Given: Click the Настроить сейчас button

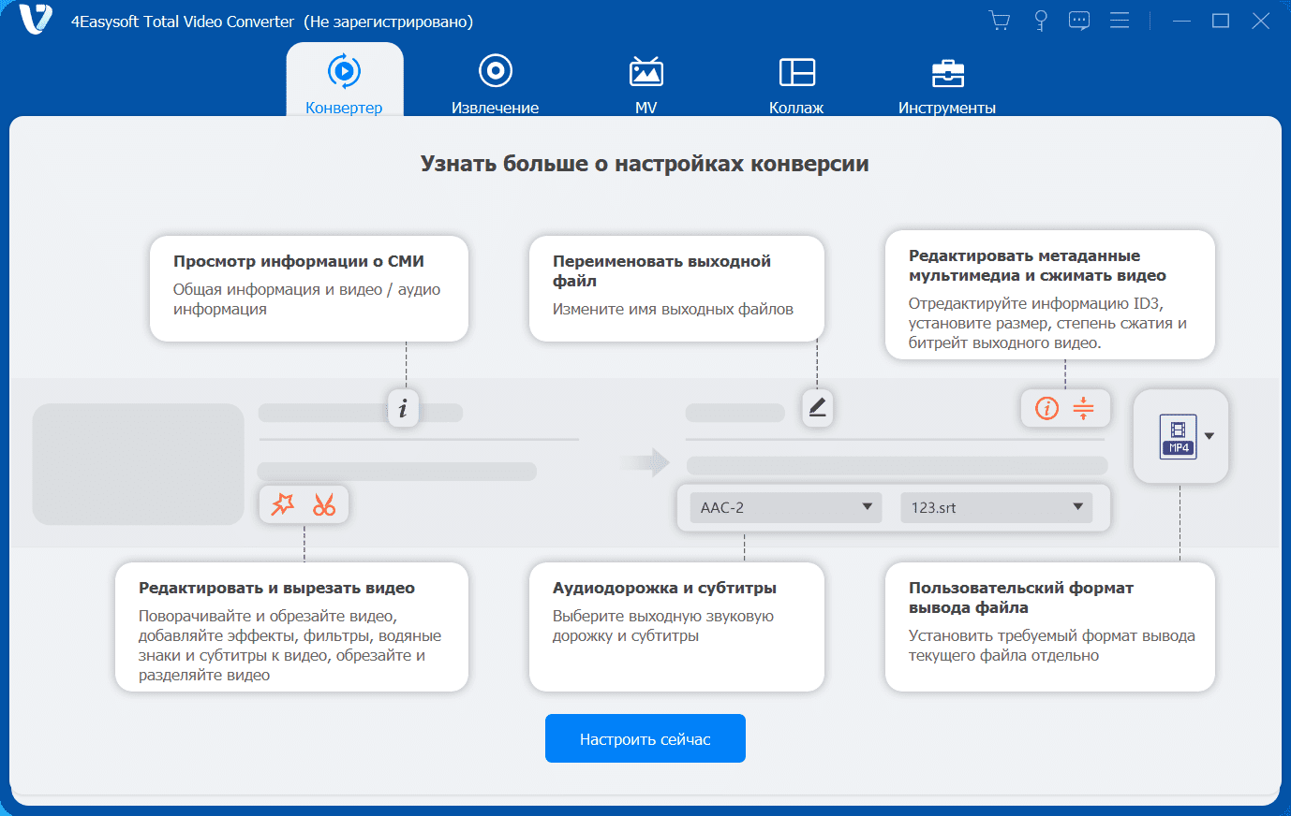Looking at the screenshot, I should pos(645,738).
